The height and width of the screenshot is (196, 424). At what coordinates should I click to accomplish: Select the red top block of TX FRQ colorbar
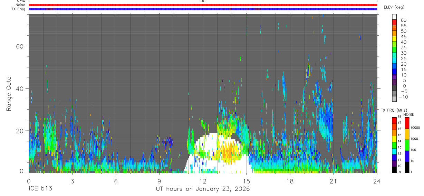click(x=394, y=121)
